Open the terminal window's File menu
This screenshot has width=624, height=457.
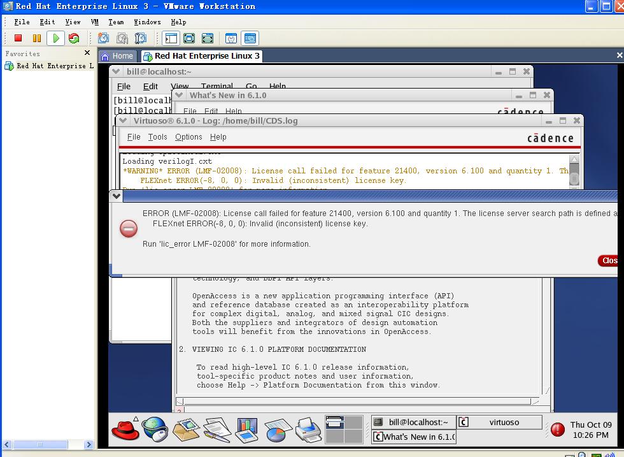[124, 86]
